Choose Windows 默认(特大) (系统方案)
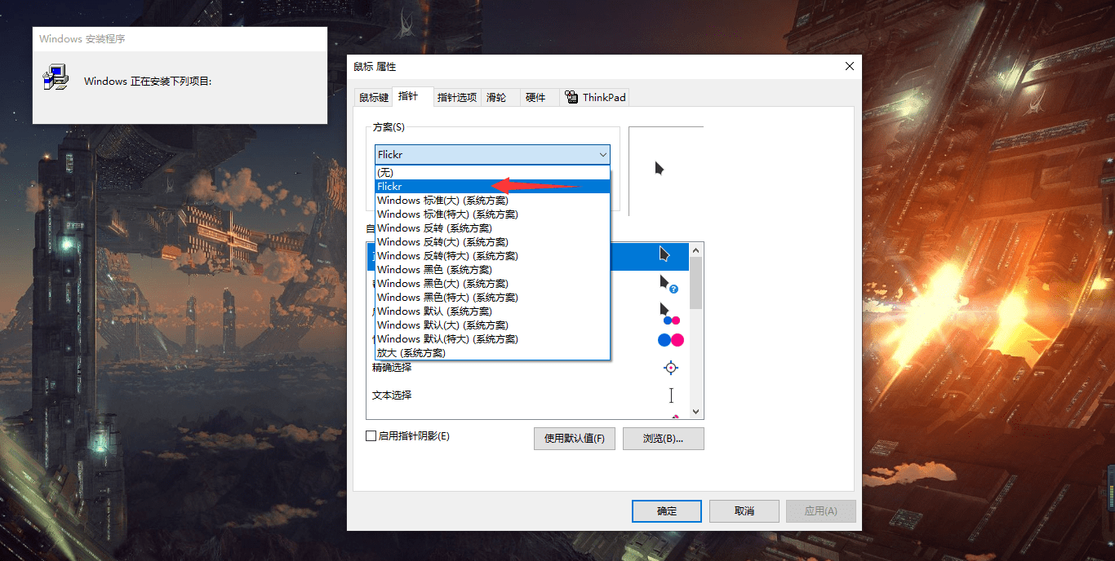This screenshot has width=1115, height=561. click(492, 339)
